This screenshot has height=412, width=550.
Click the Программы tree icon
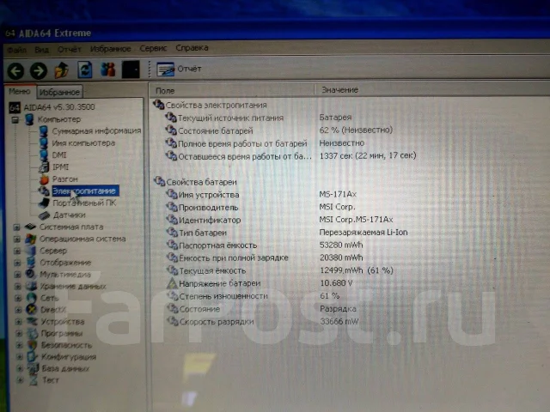[x=33, y=334]
